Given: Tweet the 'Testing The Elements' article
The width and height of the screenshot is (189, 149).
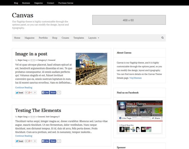Looking at the screenshot, I should click(20, 141).
